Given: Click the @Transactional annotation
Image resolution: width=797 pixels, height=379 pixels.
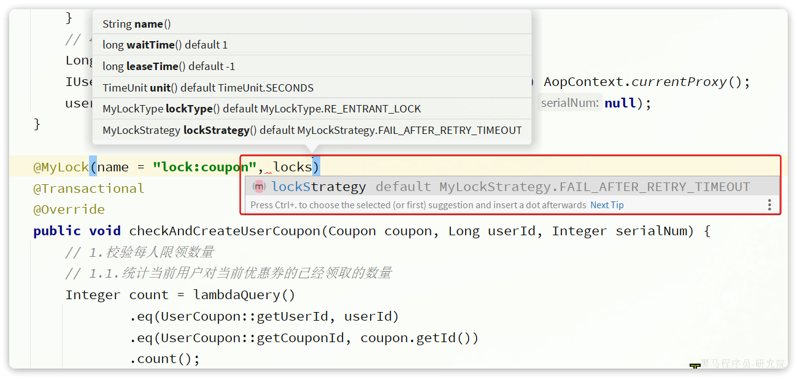Looking at the screenshot, I should pyautogui.click(x=89, y=189).
